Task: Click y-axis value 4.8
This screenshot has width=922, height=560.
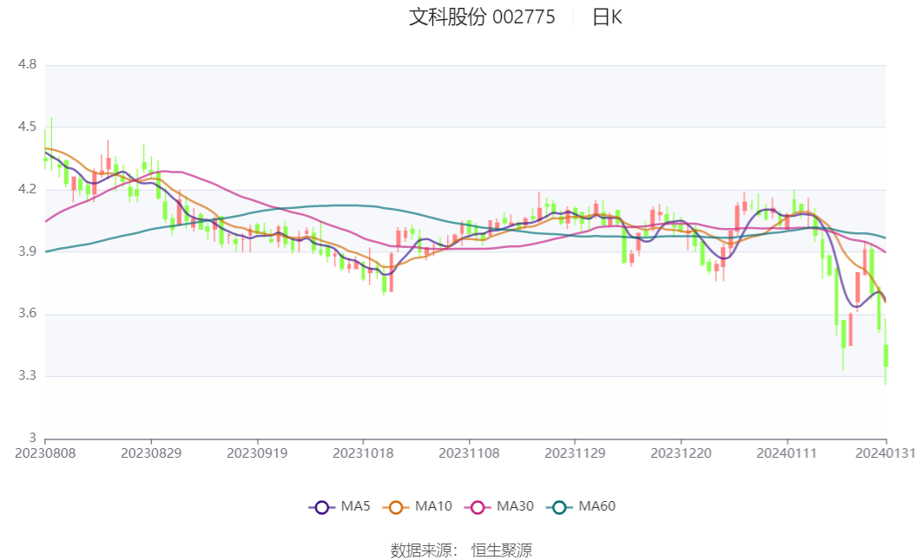Action: [x=27, y=64]
